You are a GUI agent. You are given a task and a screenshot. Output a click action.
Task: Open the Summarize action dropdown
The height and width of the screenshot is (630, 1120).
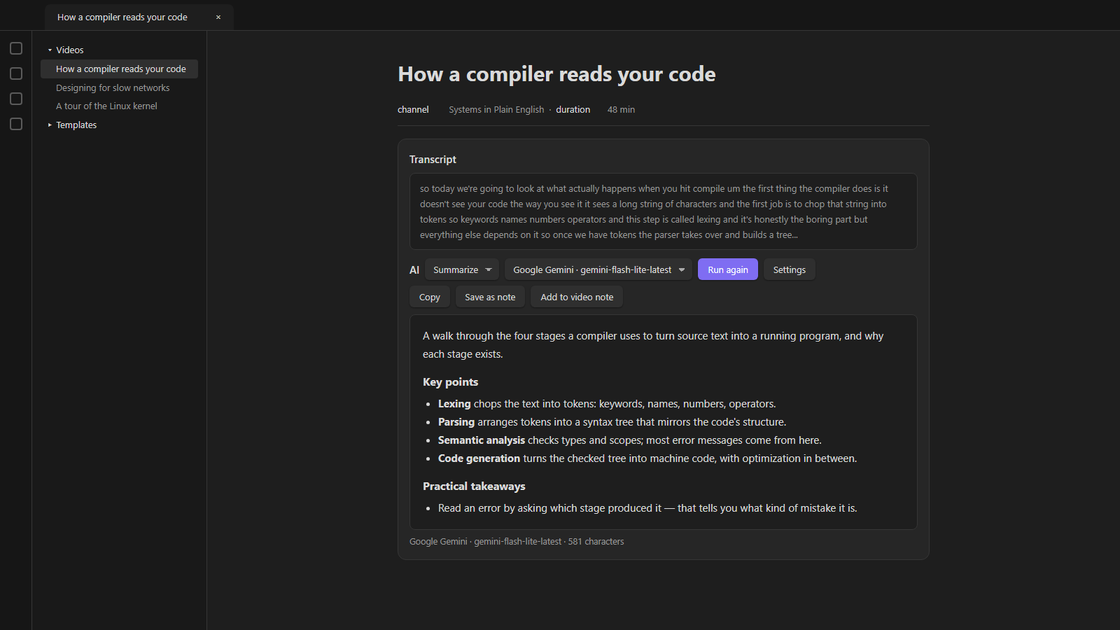click(x=462, y=269)
